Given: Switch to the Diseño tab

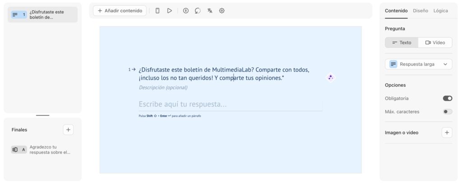Looking at the screenshot, I should tap(420, 11).
